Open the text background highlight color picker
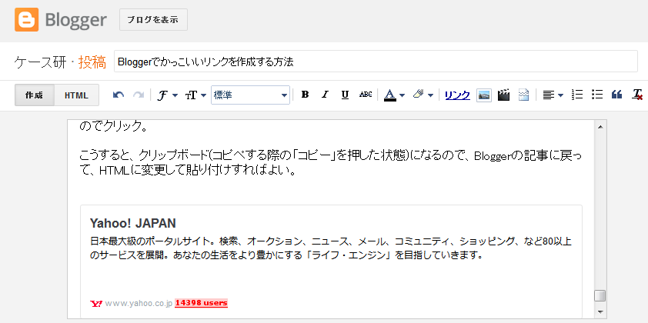The height and width of the screenshot is (323, 648). tap(423, 95)
